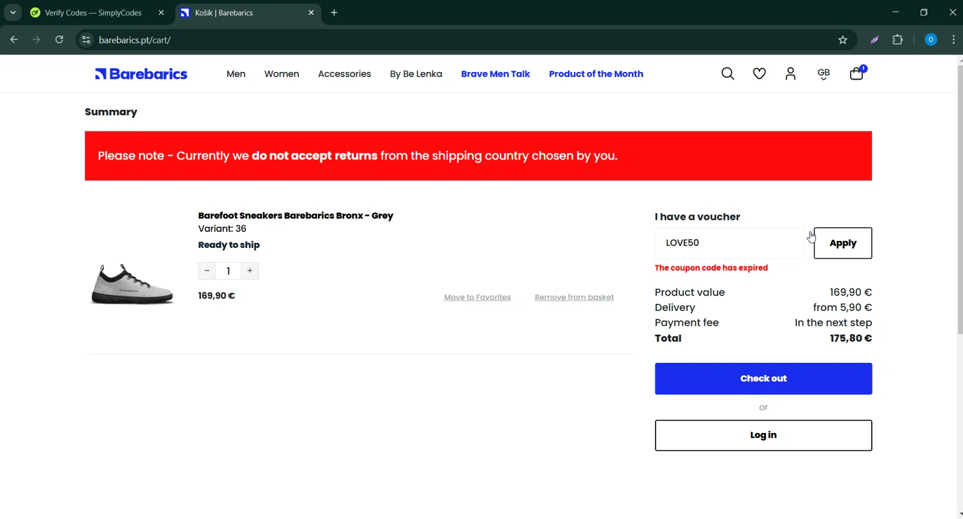Click the quantity field showing 1
The height and width of the screenshot is (519, 963).
click(228, 271)
